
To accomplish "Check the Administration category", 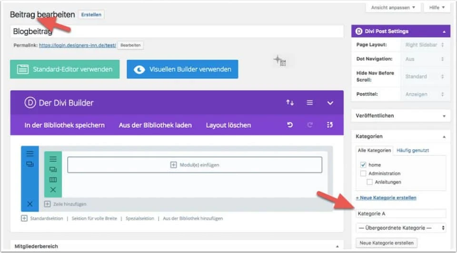I will [x=363, y=173].
